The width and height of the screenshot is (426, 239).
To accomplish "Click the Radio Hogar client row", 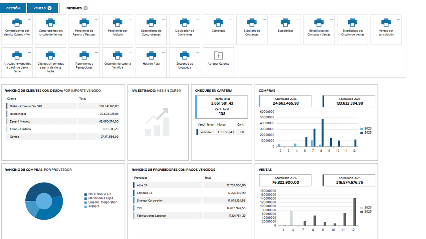I will tap(63, 114).
